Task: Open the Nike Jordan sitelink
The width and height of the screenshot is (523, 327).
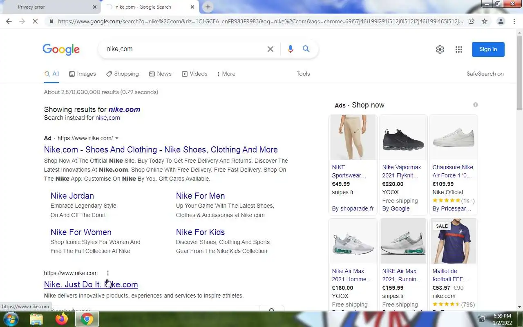Action: pos(72,196)
